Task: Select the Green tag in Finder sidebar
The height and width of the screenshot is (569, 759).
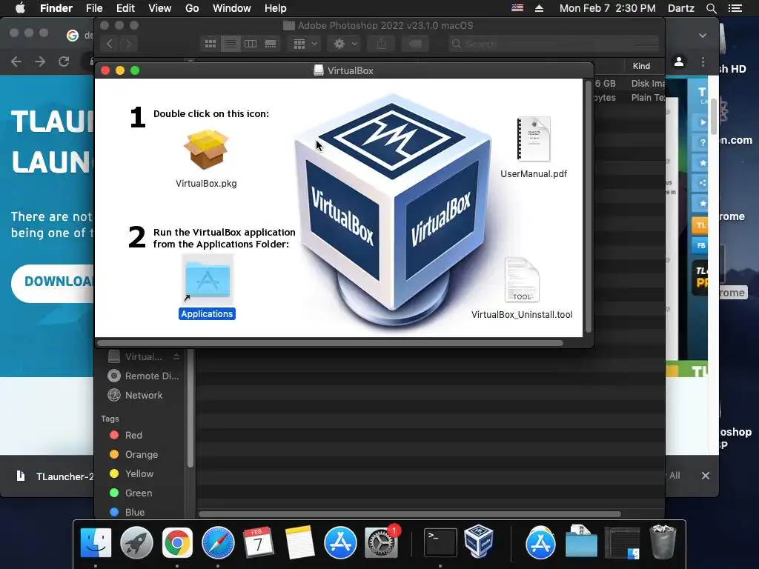Action: [130, 493]
